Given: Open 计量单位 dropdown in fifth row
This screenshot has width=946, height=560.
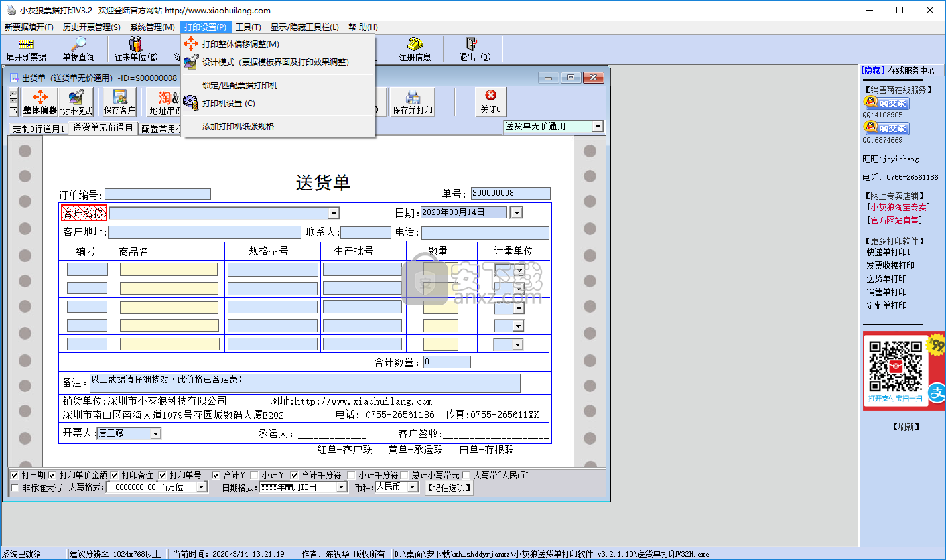Looking at the screenshot, I should (518, 345).
